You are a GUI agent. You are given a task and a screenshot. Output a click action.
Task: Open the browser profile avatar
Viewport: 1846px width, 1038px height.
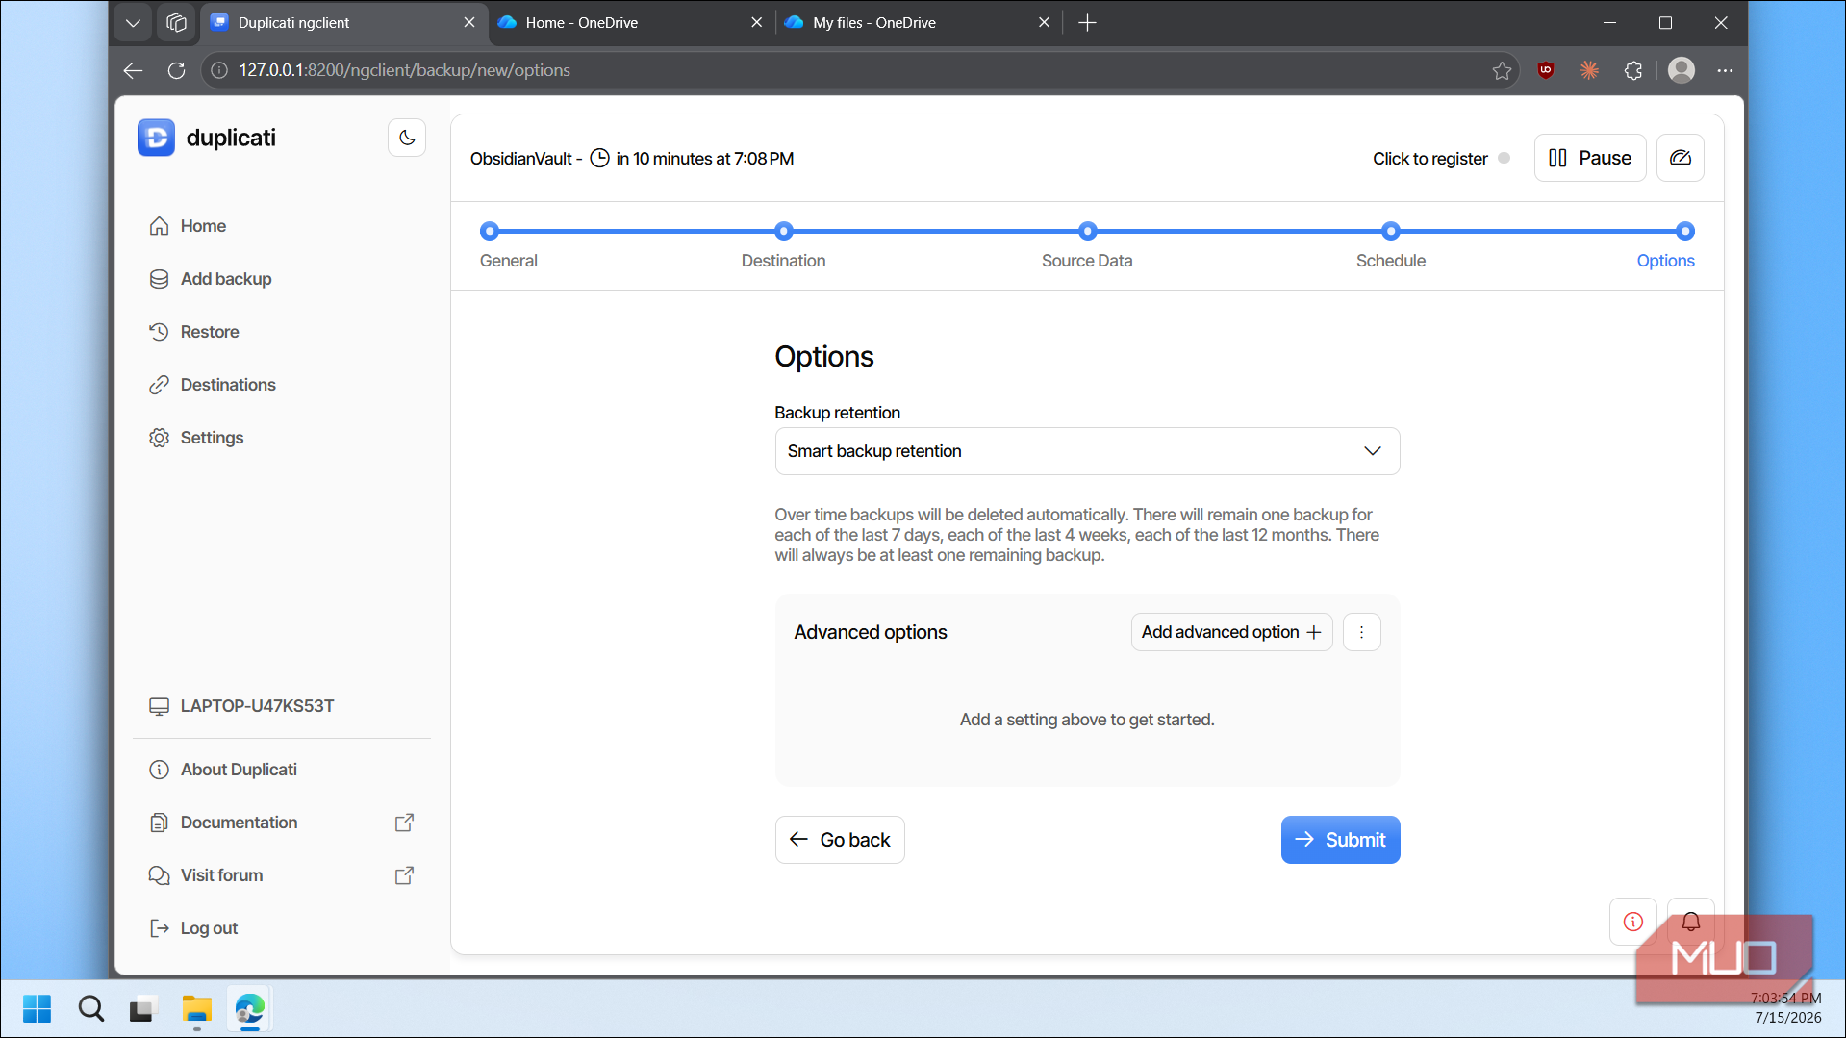click(x=1682, y=70)
